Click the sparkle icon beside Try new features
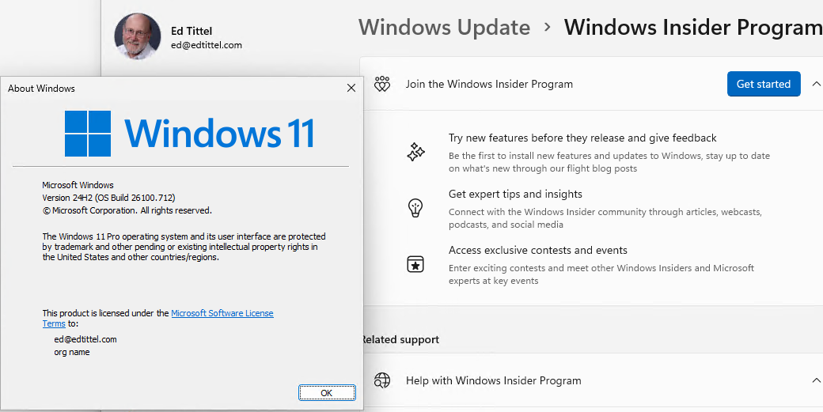Image resolution: width=823 pixels, height=412 pixels. (x=415, y=152)
